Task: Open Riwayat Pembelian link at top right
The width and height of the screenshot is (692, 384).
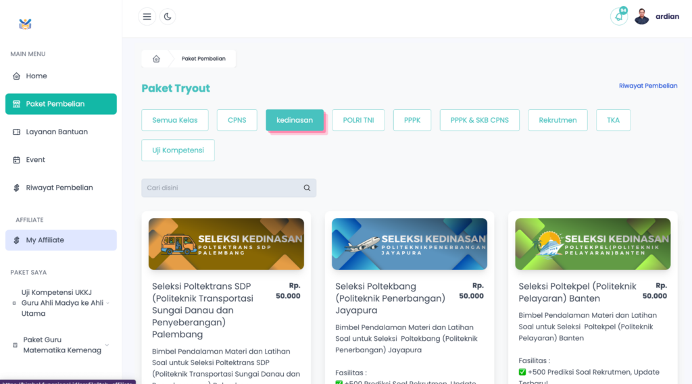Action: pos(648,86)
